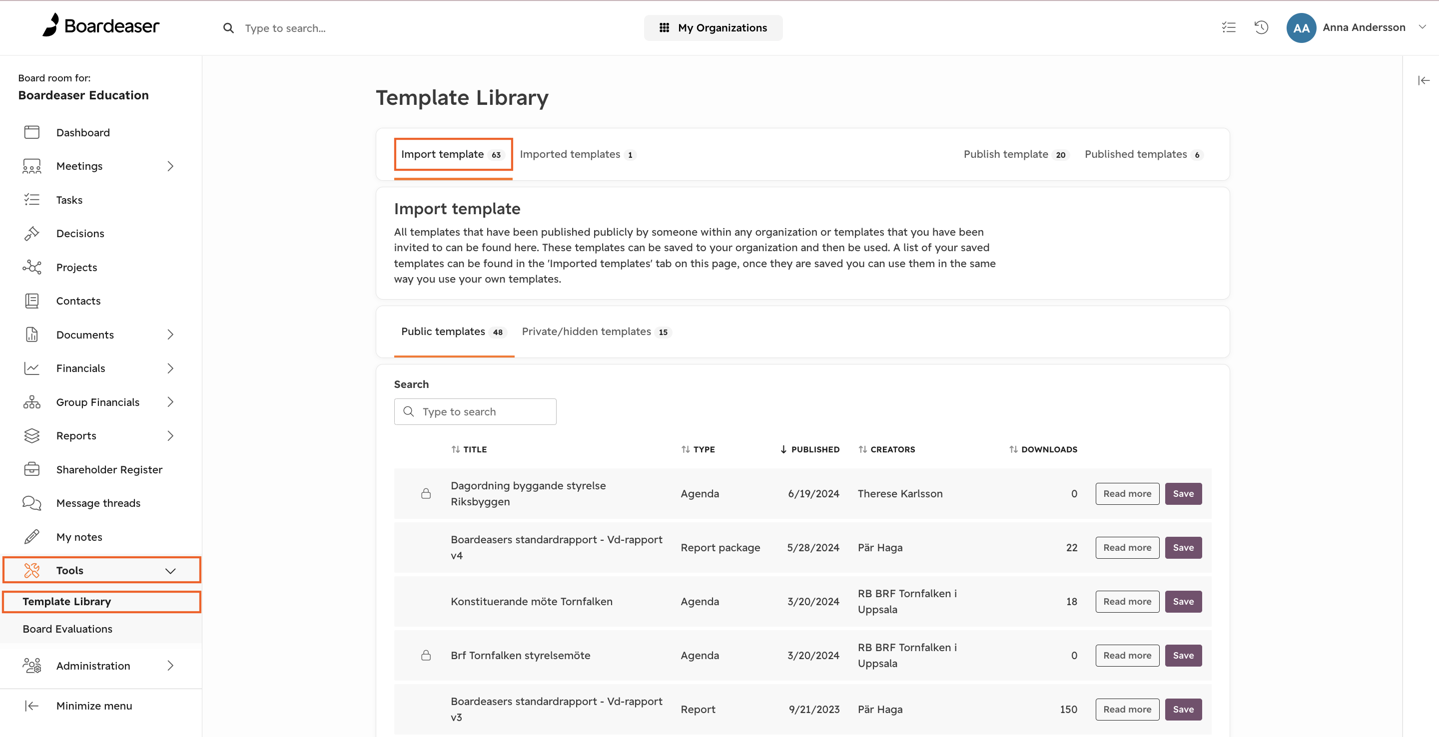Viewport: 1439px width, 737px height.
Task: Switch to Imported templates tab
Action: point(578,154)
